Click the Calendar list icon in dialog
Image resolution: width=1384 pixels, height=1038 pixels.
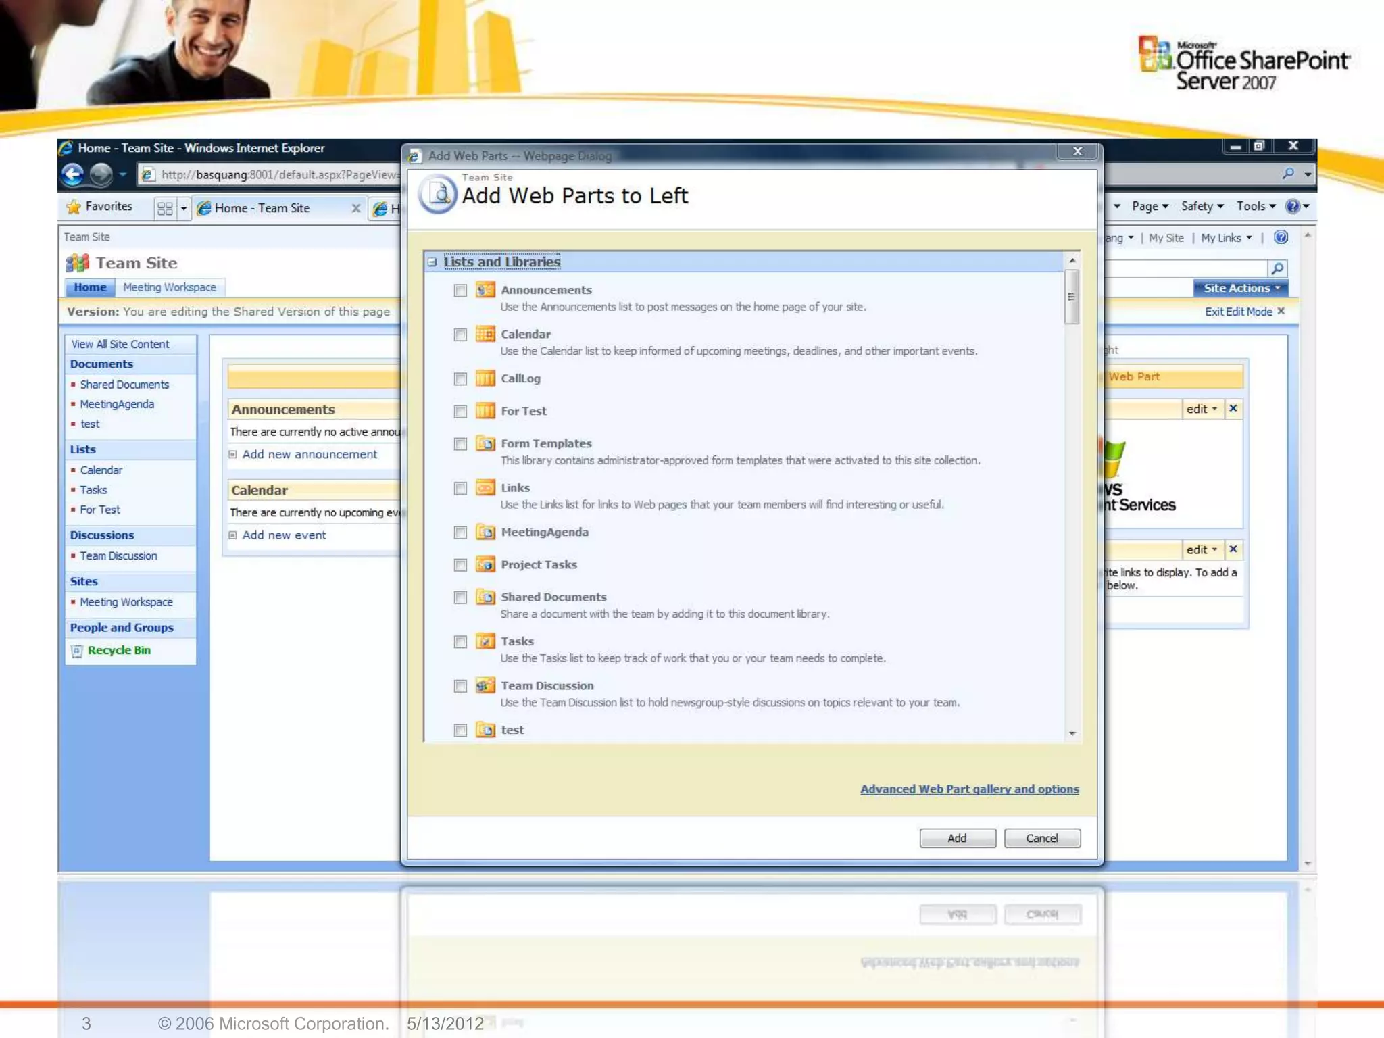[485, 334]
